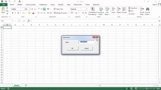The height and width of the screenshot is (90, 161).
Task: Switch to Normal view in status bar
Action: tap(127, 88)
